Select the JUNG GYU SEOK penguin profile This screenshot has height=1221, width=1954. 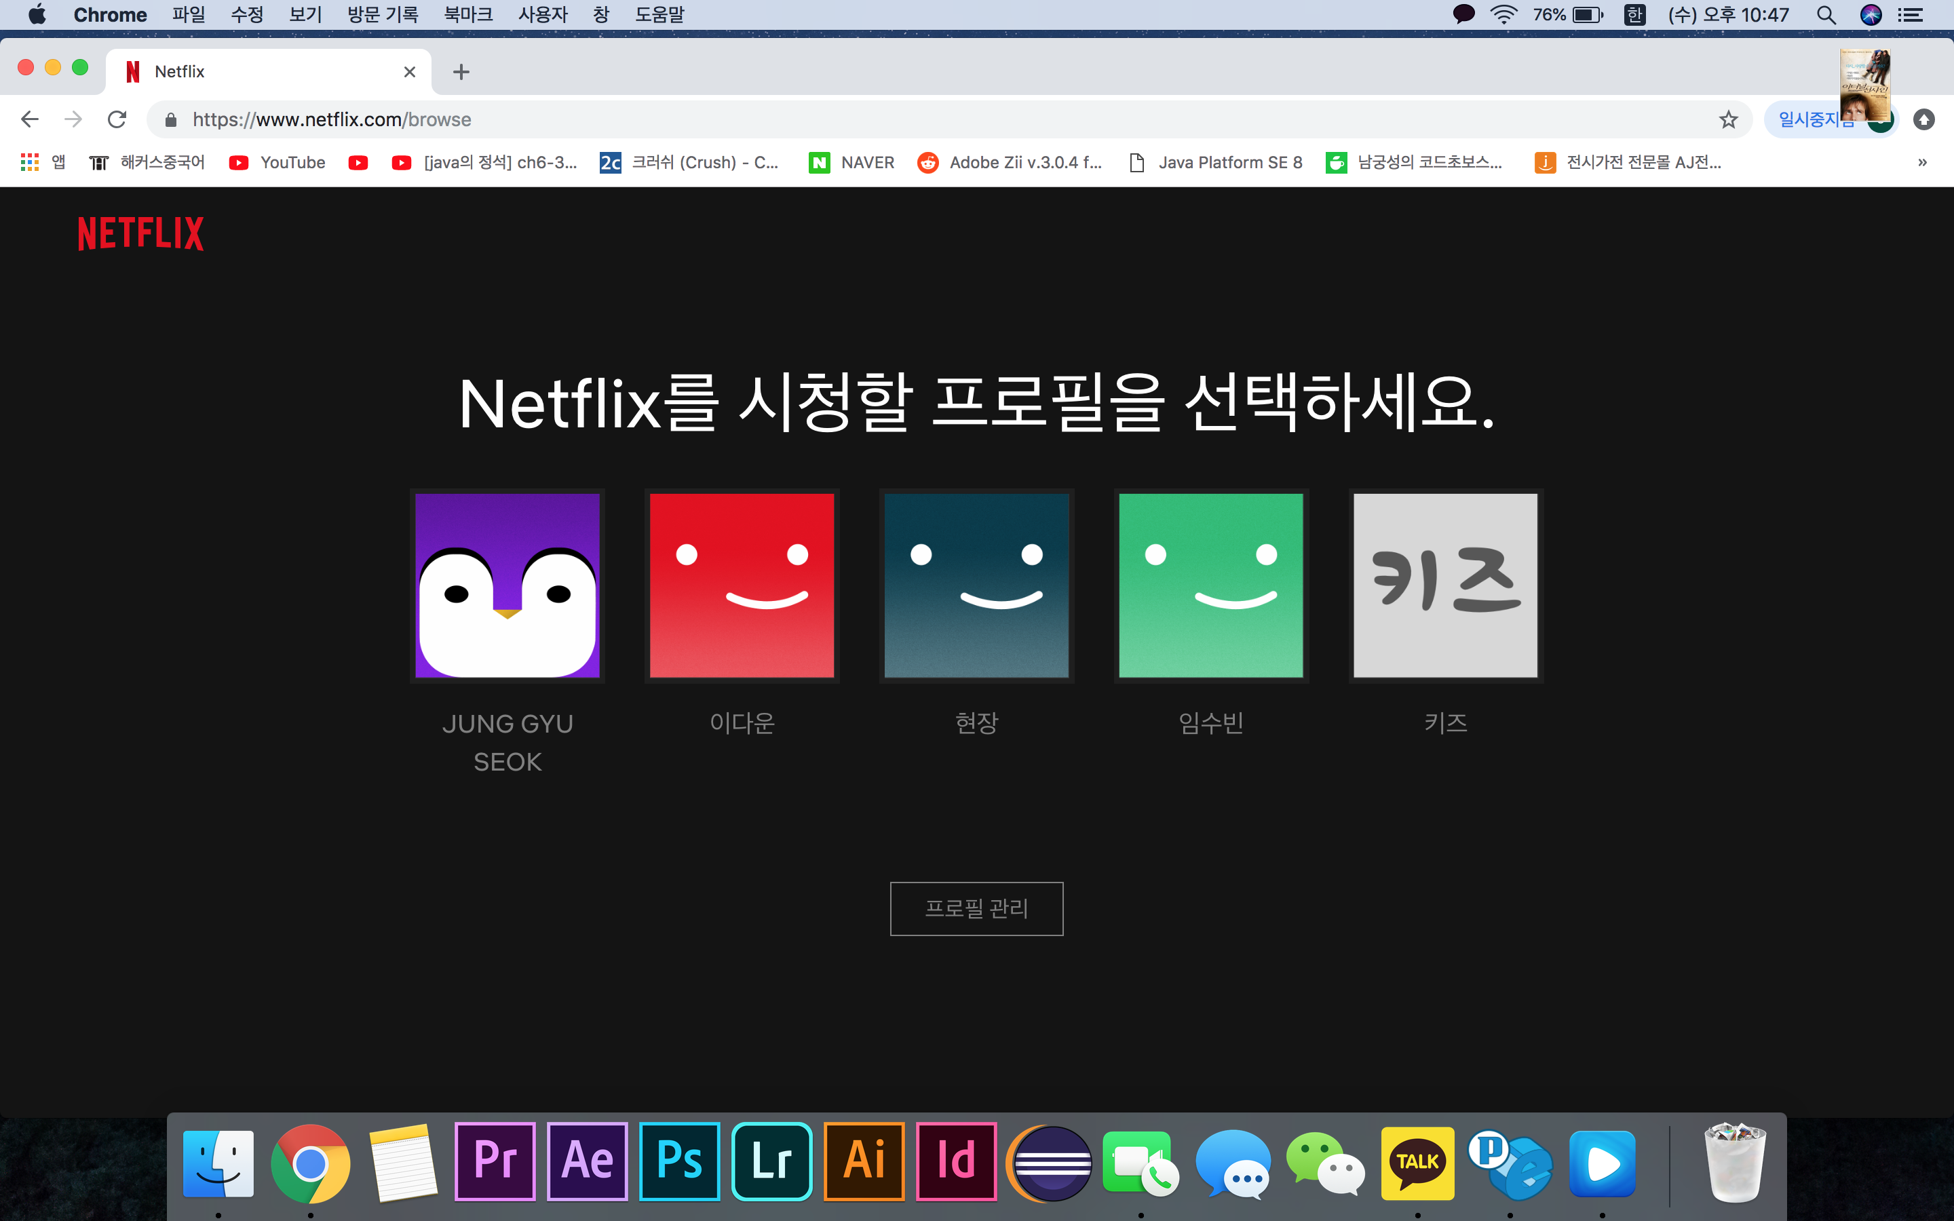507,585
